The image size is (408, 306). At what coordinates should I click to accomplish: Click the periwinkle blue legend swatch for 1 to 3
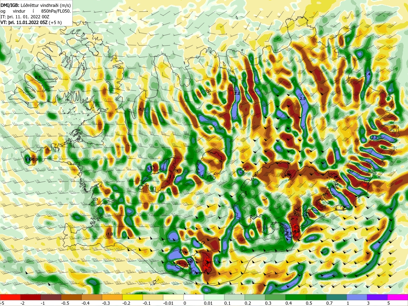357,297
